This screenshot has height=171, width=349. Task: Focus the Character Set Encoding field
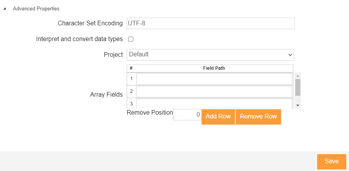coord(210,23)
